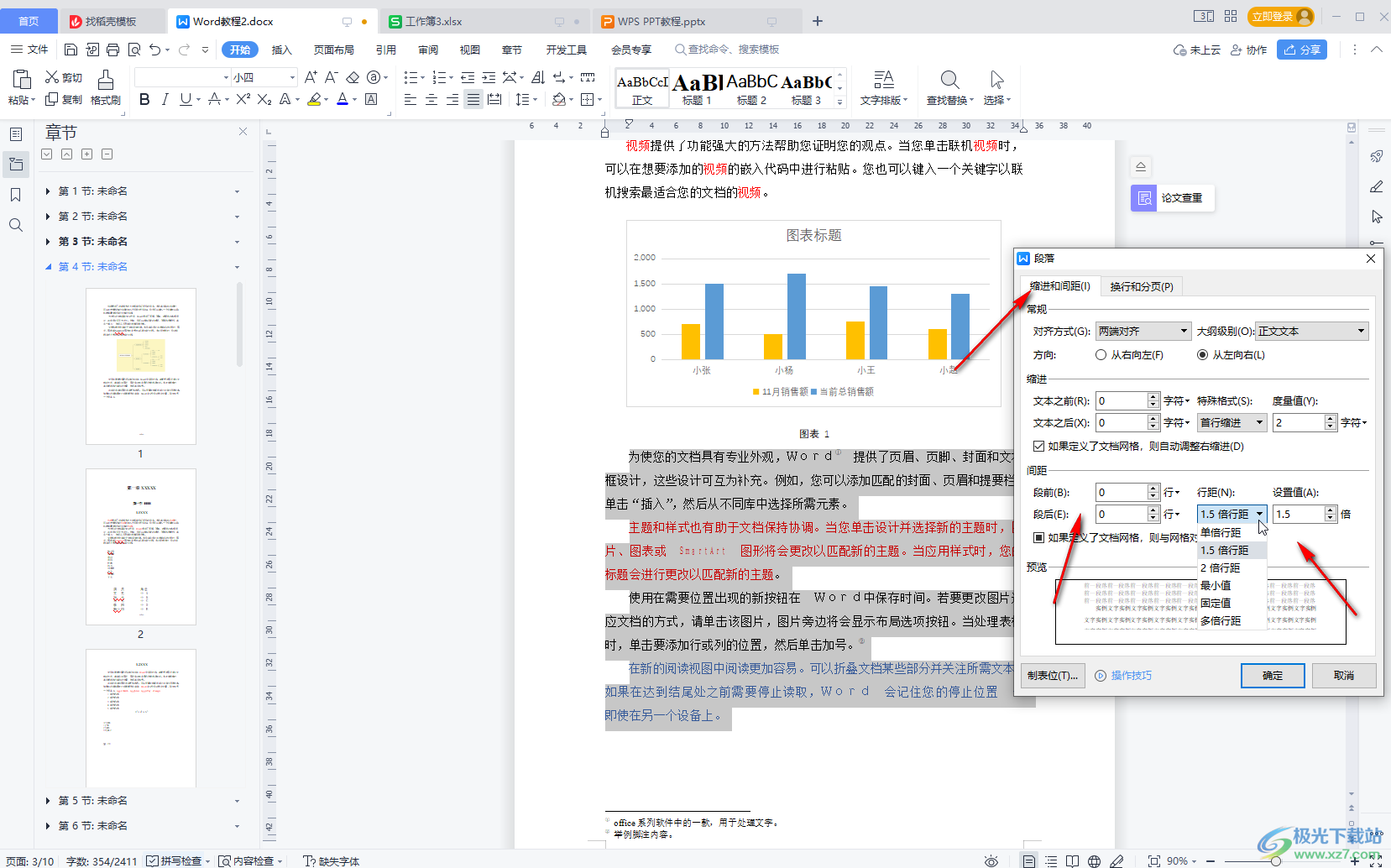Click the 立即登录 login button

pyautogui.click(x=1280, y=16)
